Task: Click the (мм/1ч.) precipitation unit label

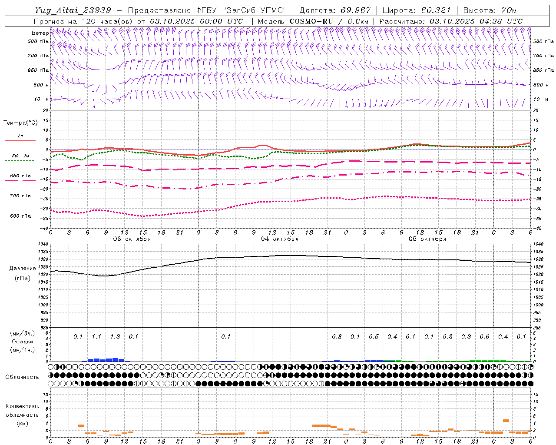Action: click(23, 350)
